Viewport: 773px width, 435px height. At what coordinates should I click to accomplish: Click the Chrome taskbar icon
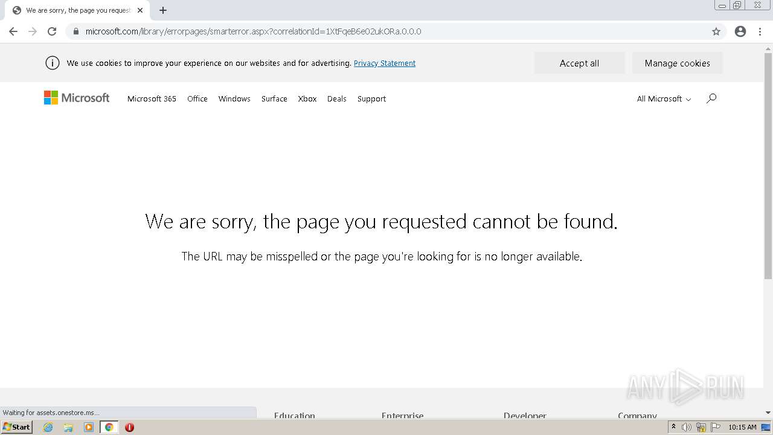tap(109, 427)
